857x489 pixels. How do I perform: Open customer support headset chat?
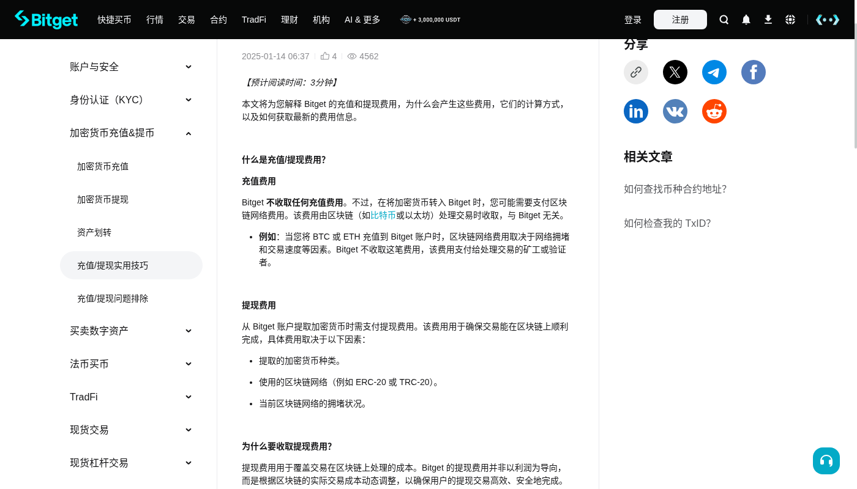[826, 461]
